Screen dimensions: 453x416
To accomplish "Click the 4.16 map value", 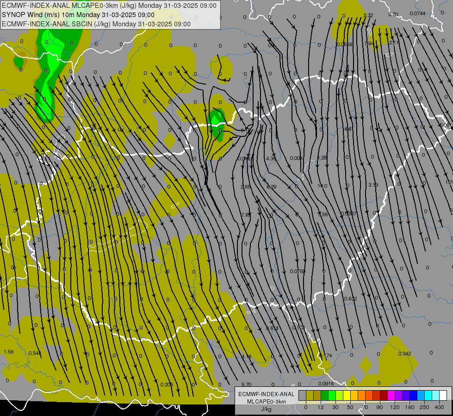I will point(247,356).
